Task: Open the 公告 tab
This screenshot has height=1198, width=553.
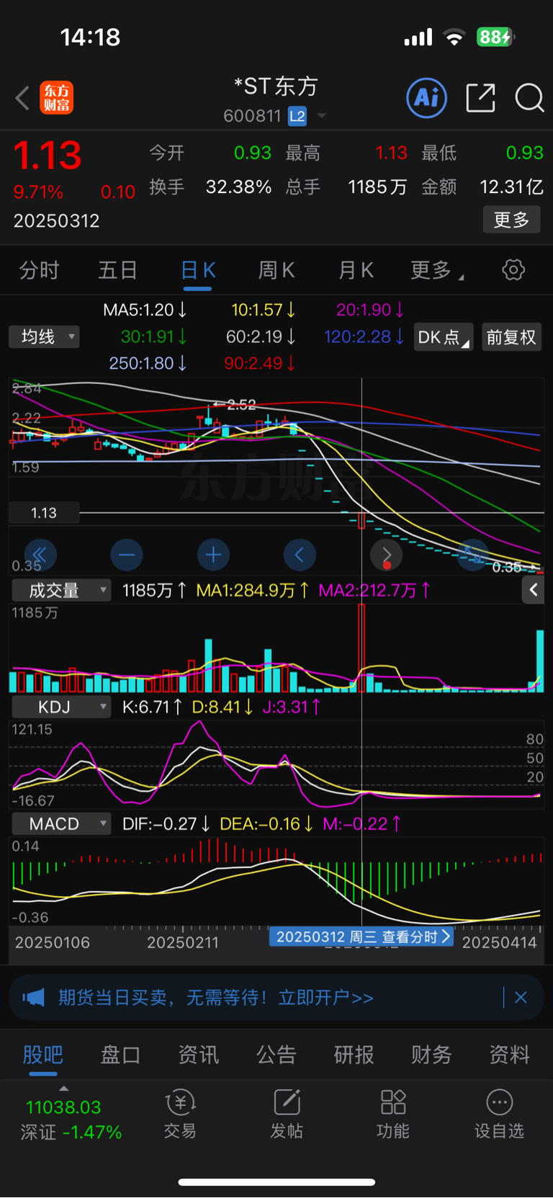Action: pos(276,1055)
